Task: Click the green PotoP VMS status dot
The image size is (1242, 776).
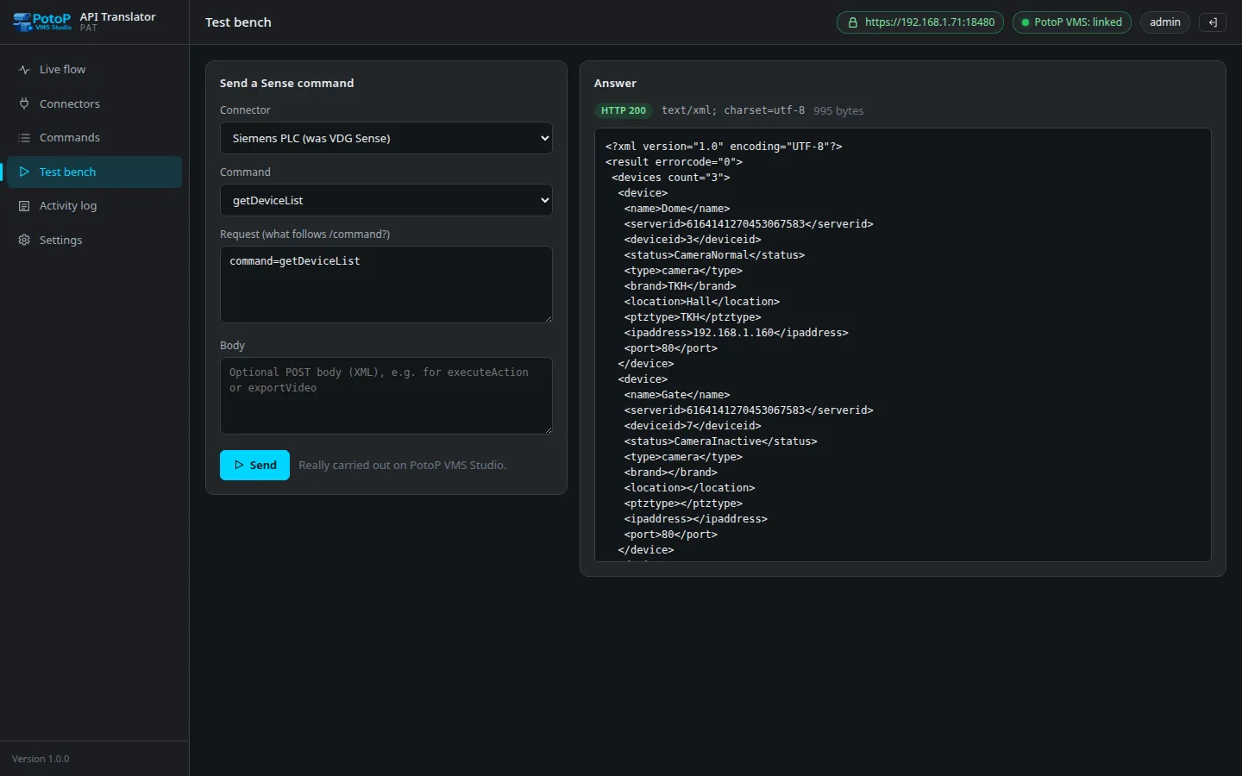Action: [1026, 22]
